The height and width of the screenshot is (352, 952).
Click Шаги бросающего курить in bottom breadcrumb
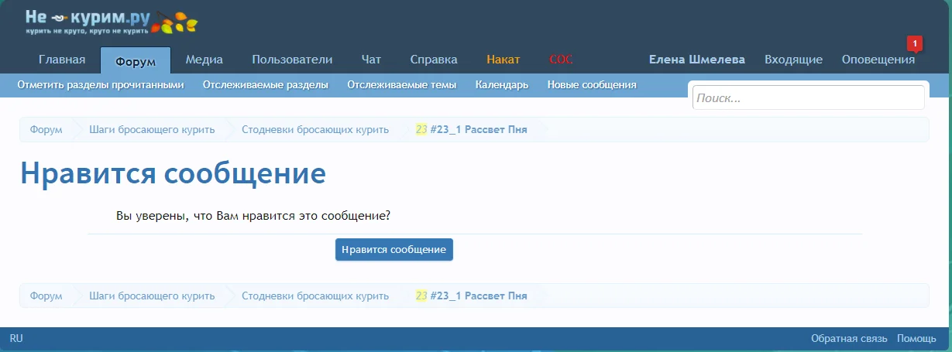[152, 296]
